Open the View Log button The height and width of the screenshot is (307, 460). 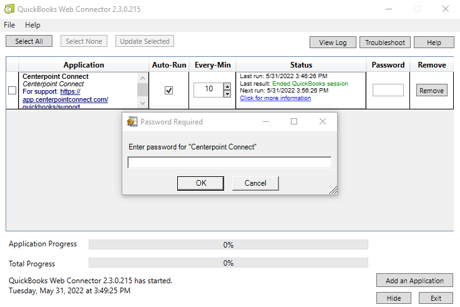[x=333, y=43]
